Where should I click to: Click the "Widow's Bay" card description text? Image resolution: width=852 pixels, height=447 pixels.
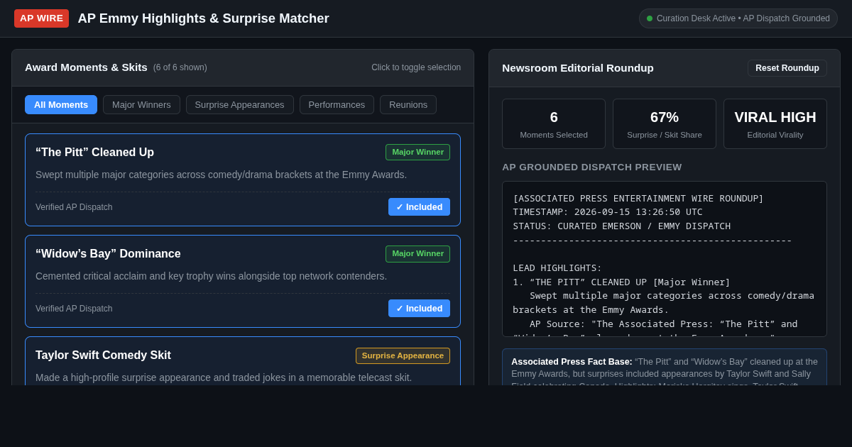click(x=212, y=276)
